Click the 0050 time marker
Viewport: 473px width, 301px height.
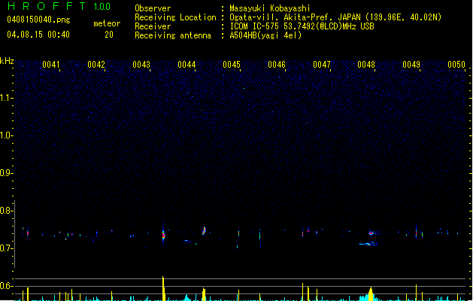[x=456, y=65]
